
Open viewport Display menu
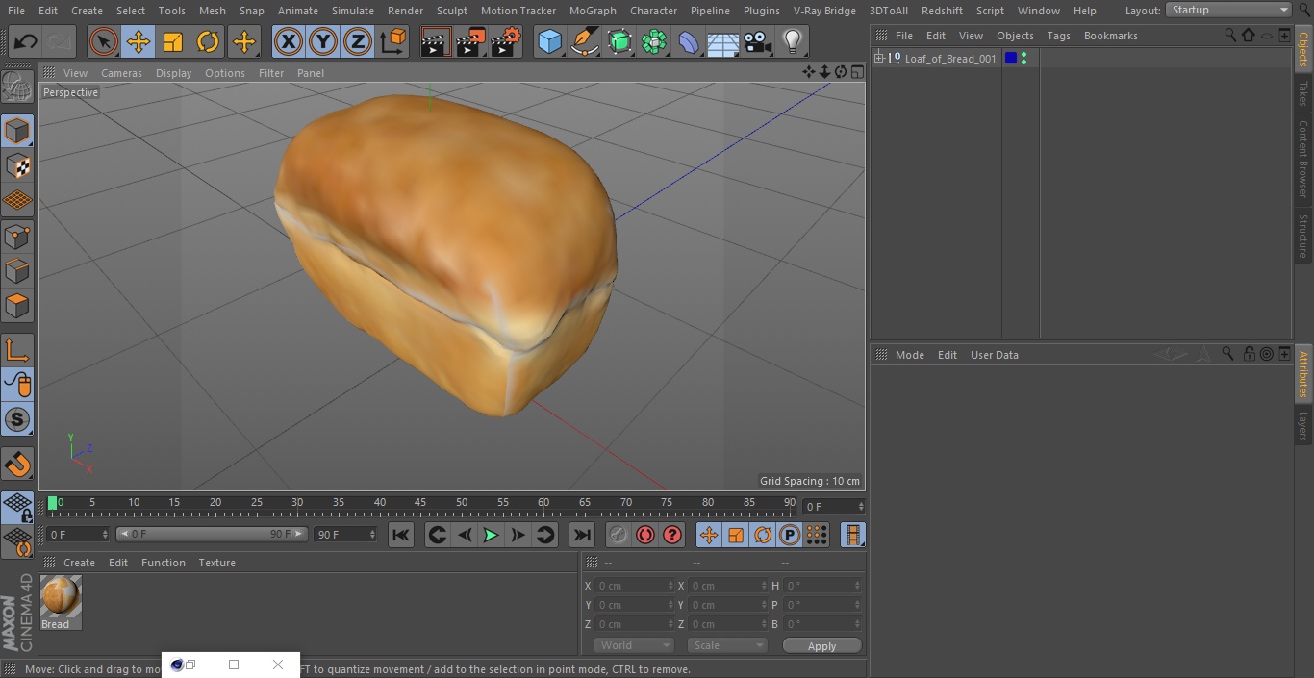point(173,73)
